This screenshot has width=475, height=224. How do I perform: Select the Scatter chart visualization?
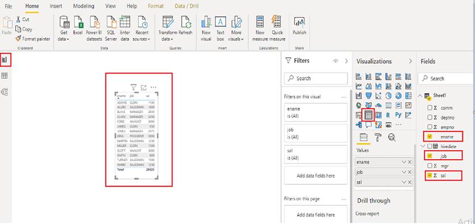pos(378,96)
